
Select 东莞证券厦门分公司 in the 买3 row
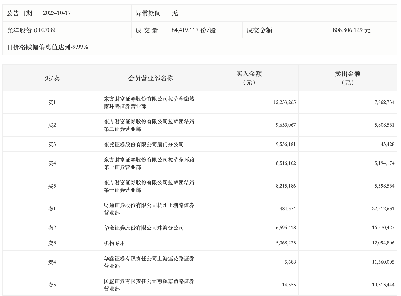point(144,145)
